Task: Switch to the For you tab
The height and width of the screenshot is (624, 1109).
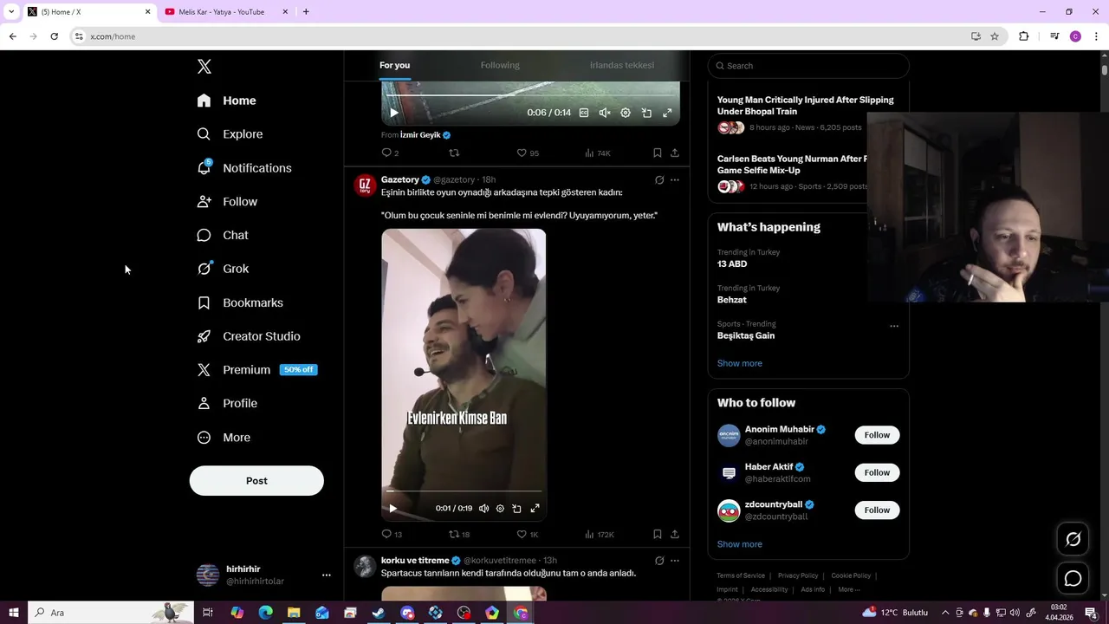Action: pyautogui.click(x=394, y=65)
